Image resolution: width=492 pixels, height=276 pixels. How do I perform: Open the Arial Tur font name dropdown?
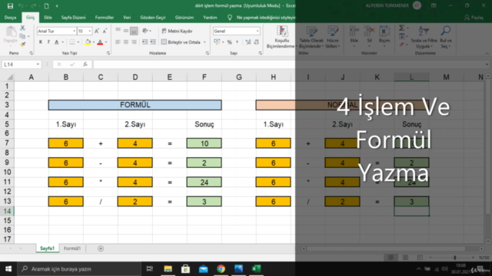pyautogui.click(x=74, y=31)
